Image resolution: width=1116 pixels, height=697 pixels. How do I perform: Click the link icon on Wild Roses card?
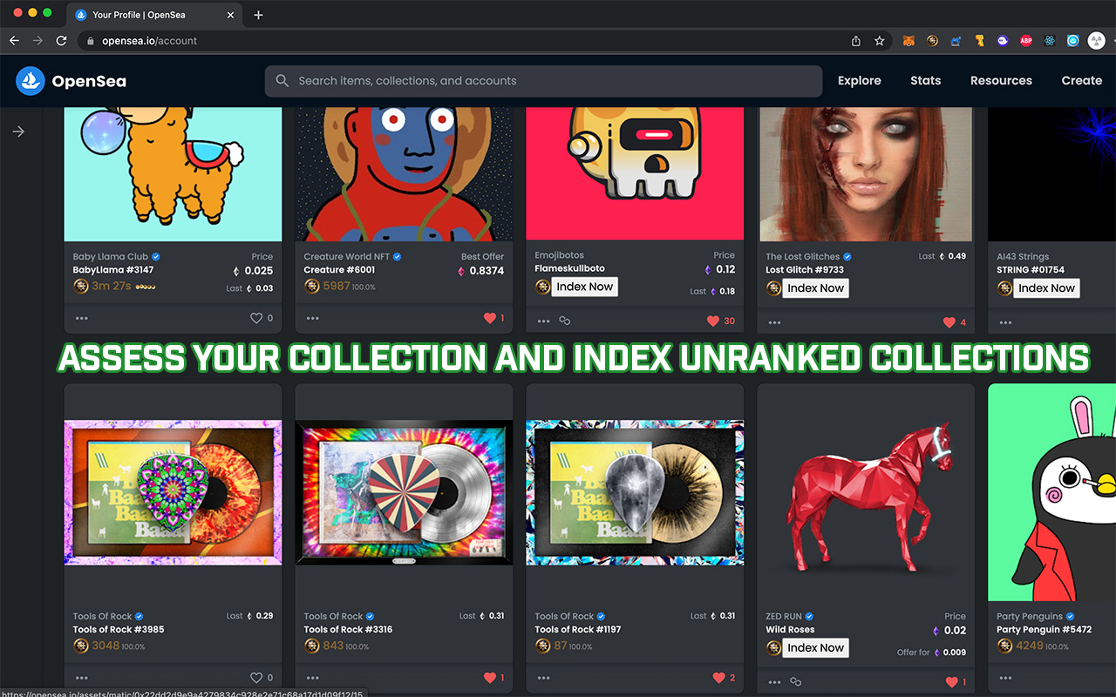click(796, 682)
